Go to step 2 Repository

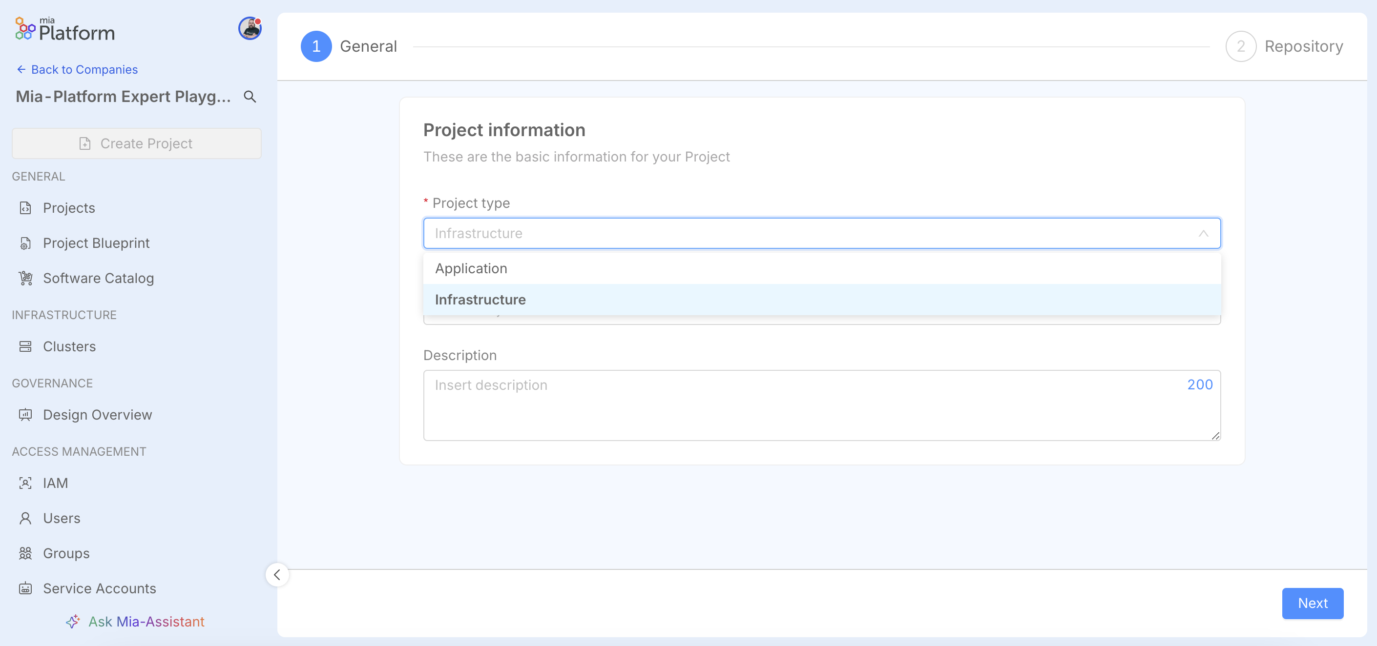[1284, 46]
